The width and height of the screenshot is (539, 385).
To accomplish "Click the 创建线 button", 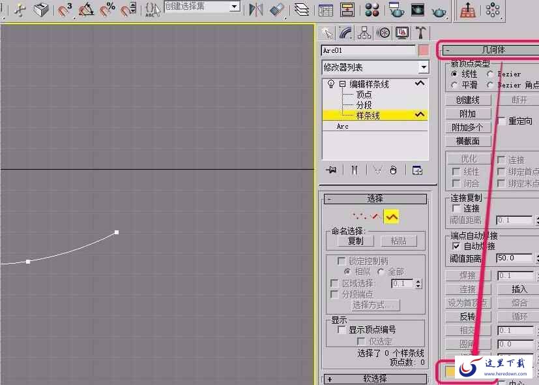I will click(467, 100).
